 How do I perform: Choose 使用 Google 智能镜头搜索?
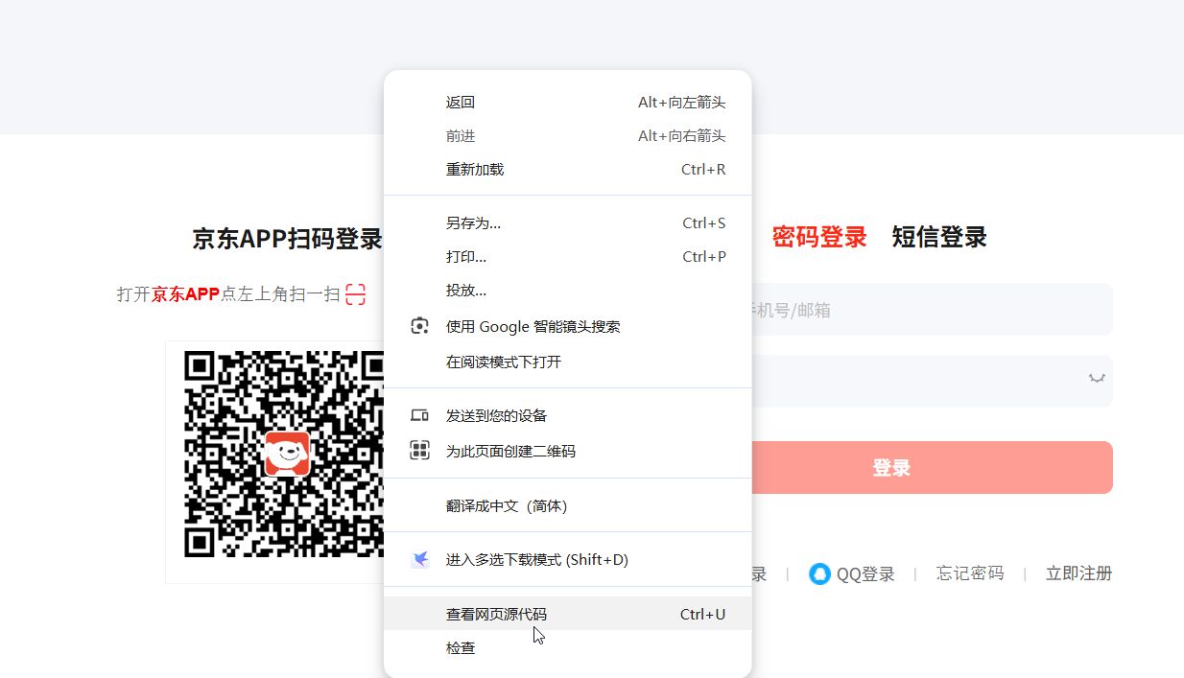click(567, 326)
